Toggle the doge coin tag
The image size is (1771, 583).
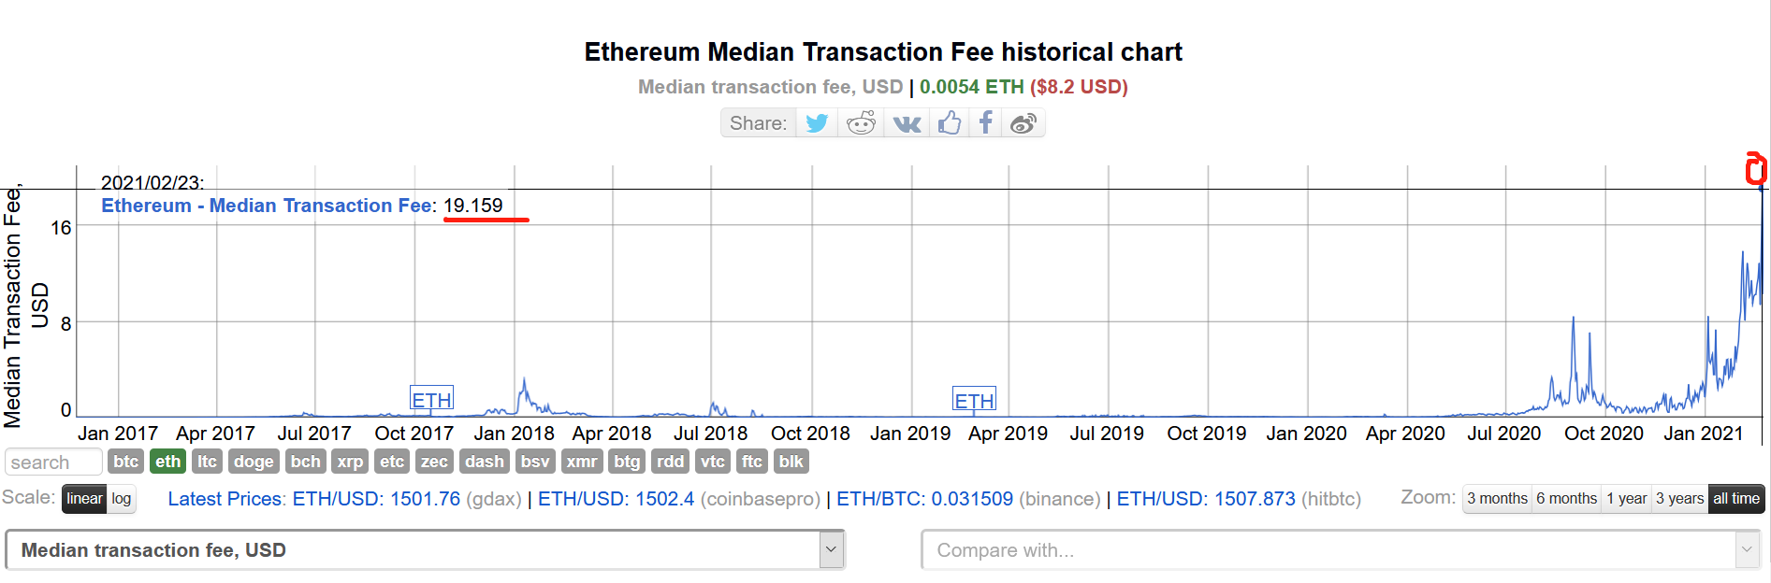[254, 462]
